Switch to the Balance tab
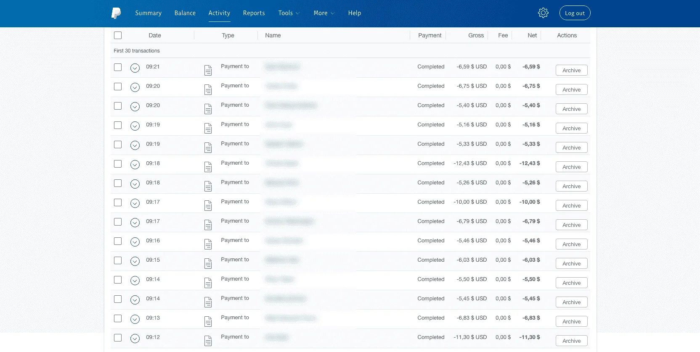Viewport: 700px width, 352px height. [185, 13]
